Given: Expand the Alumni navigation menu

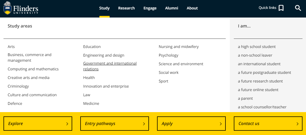Looking at the screenshot, I should [172, 8].
